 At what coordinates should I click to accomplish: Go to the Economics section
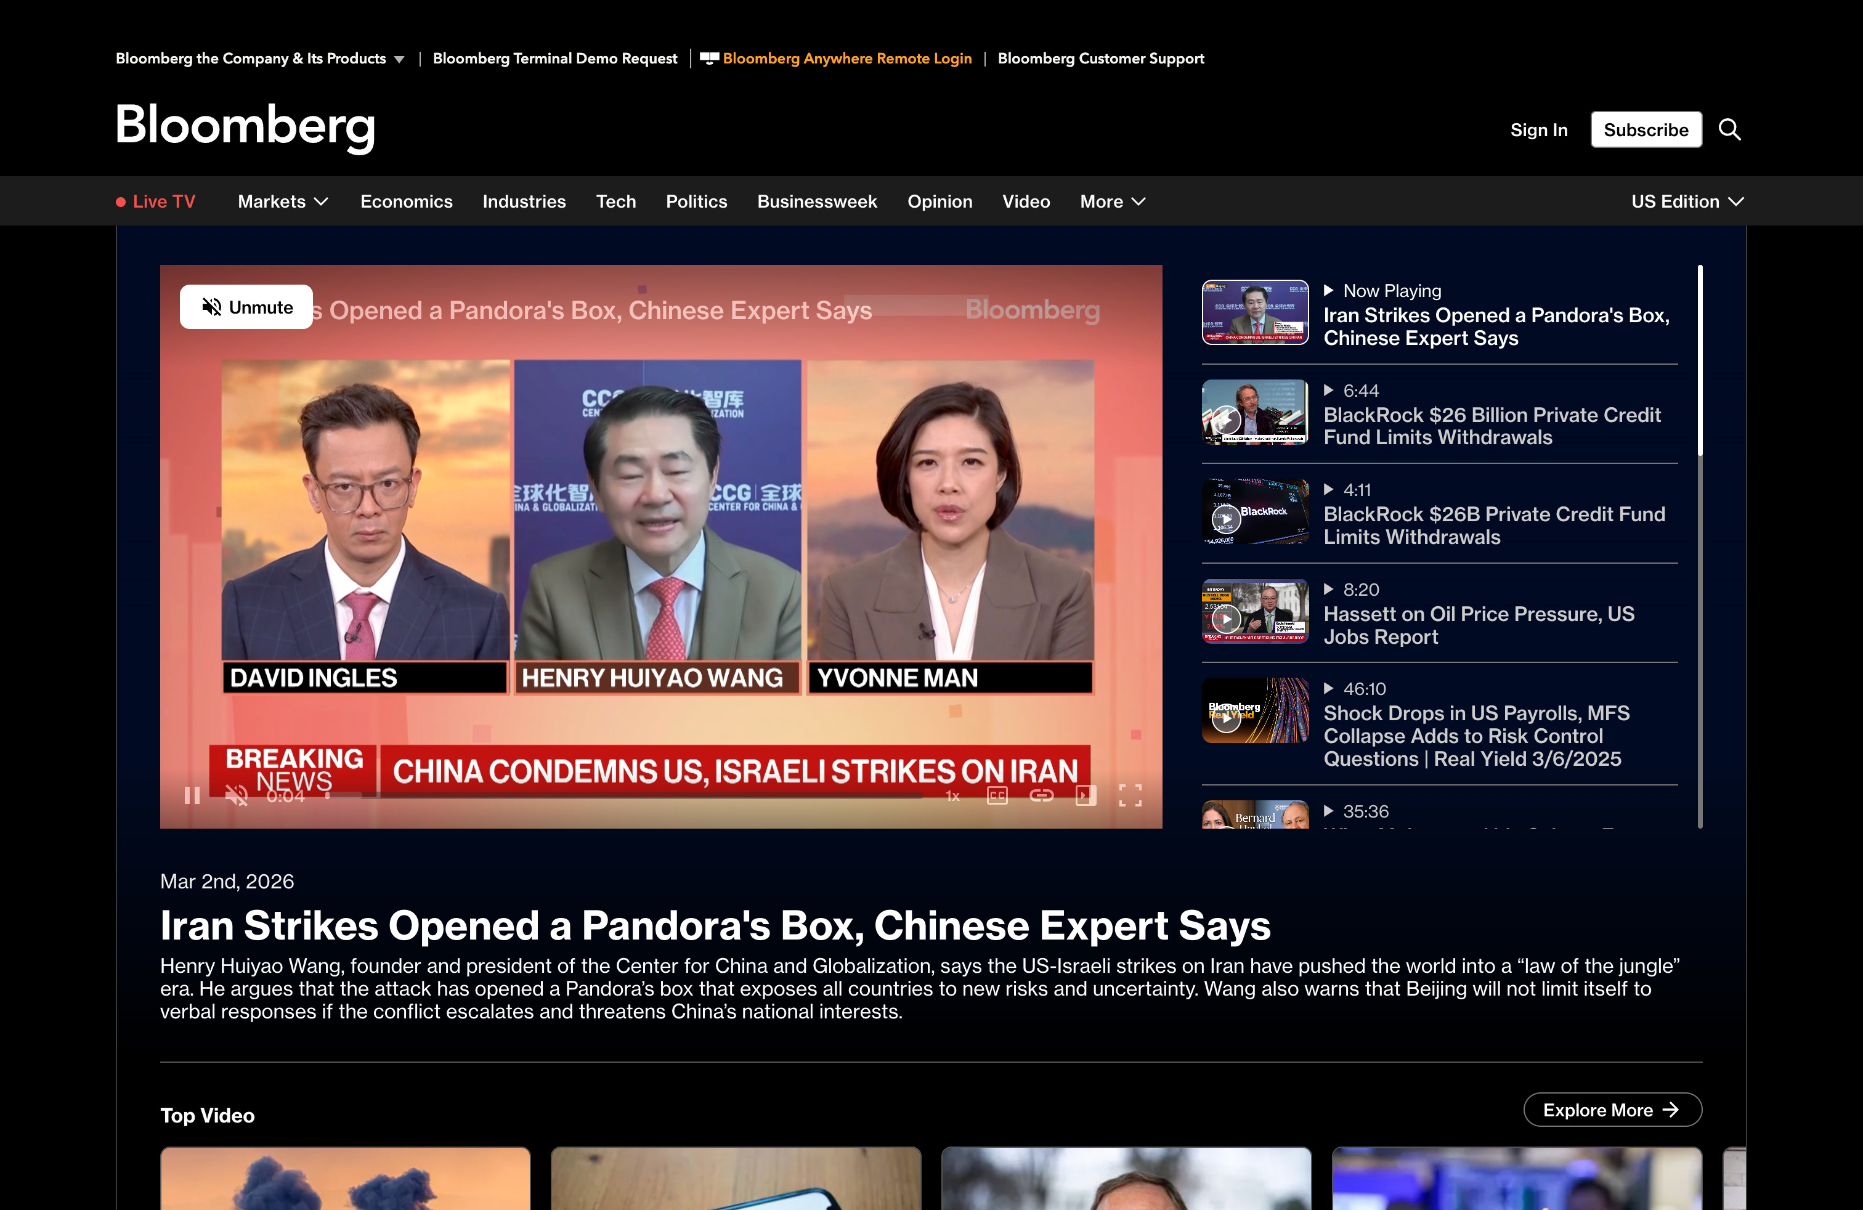[x=406, y=201]
